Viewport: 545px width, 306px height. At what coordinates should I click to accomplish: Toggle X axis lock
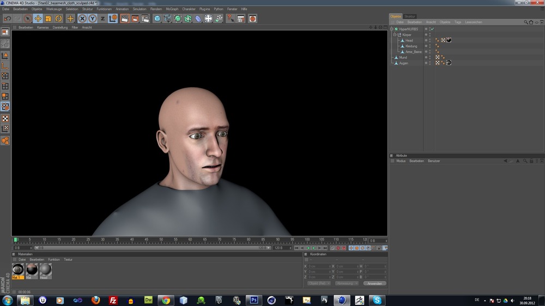coord(82,19)
